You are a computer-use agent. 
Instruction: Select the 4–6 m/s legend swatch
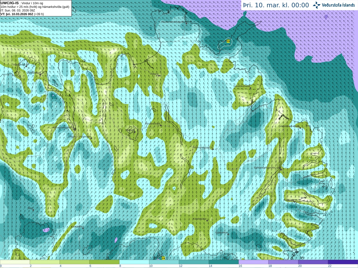point(75,262)
